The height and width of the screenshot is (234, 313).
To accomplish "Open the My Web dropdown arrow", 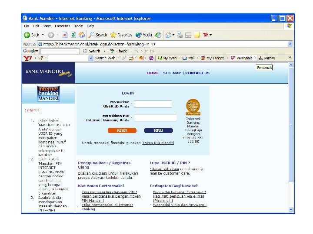I will tap(179, 58).
